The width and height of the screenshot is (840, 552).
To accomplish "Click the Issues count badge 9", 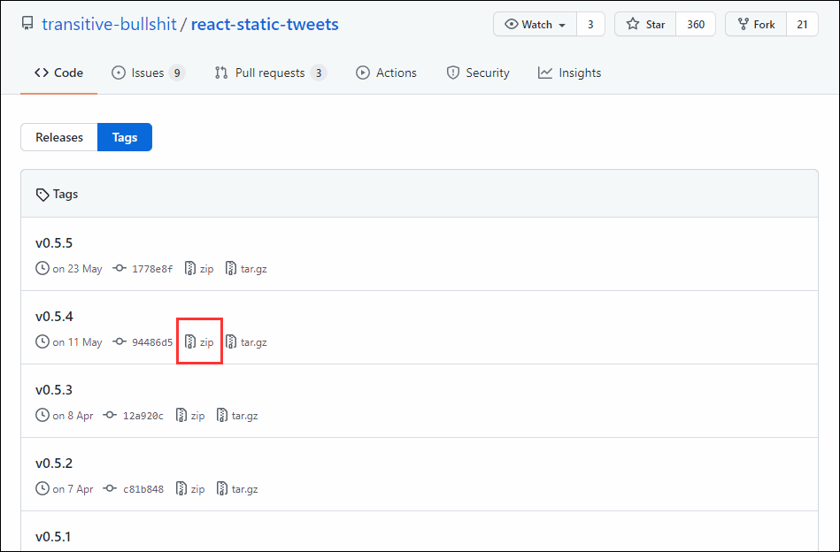I will (x=177, y=73).
